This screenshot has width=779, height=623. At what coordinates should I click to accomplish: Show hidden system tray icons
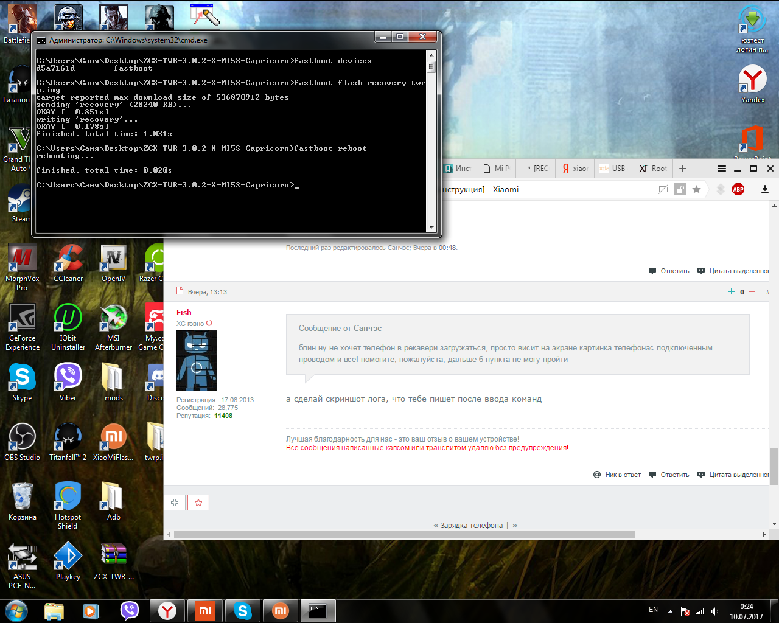[x=670, y=611]
